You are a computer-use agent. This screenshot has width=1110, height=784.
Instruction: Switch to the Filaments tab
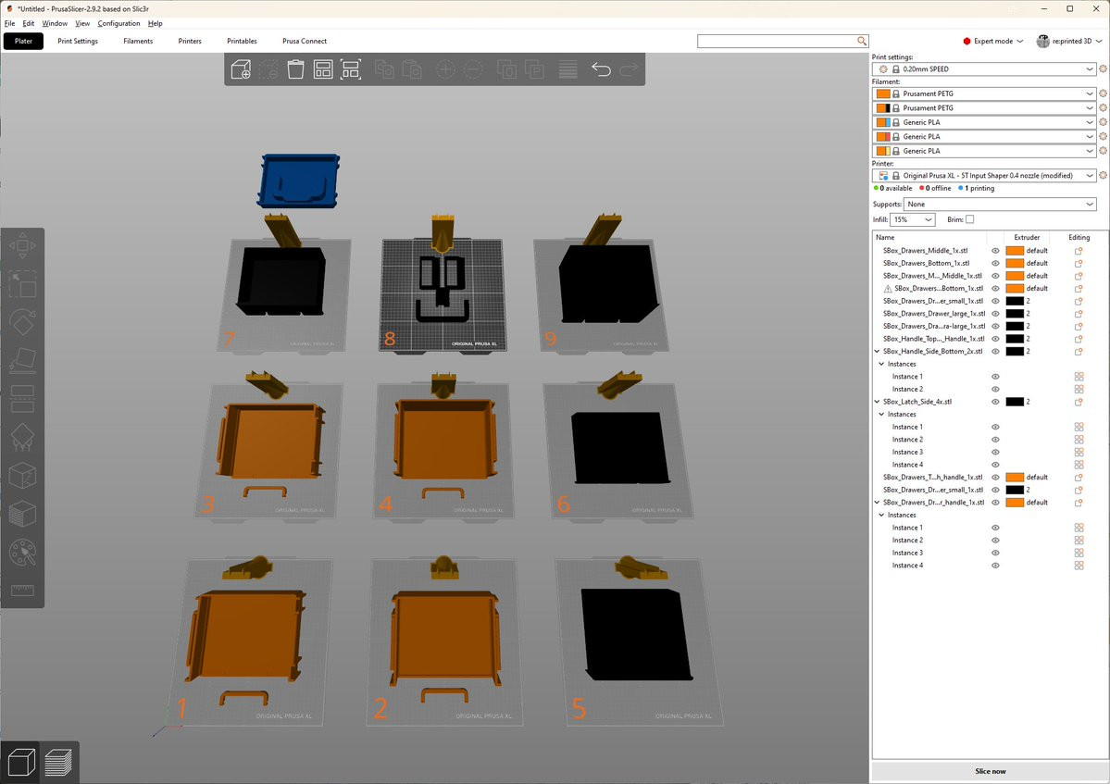point(138,41)
